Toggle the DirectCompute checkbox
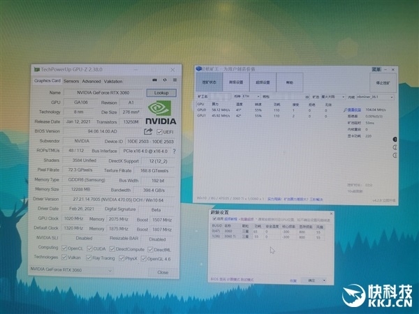Screen dimensions: 419x314 [x=112, y=249]
